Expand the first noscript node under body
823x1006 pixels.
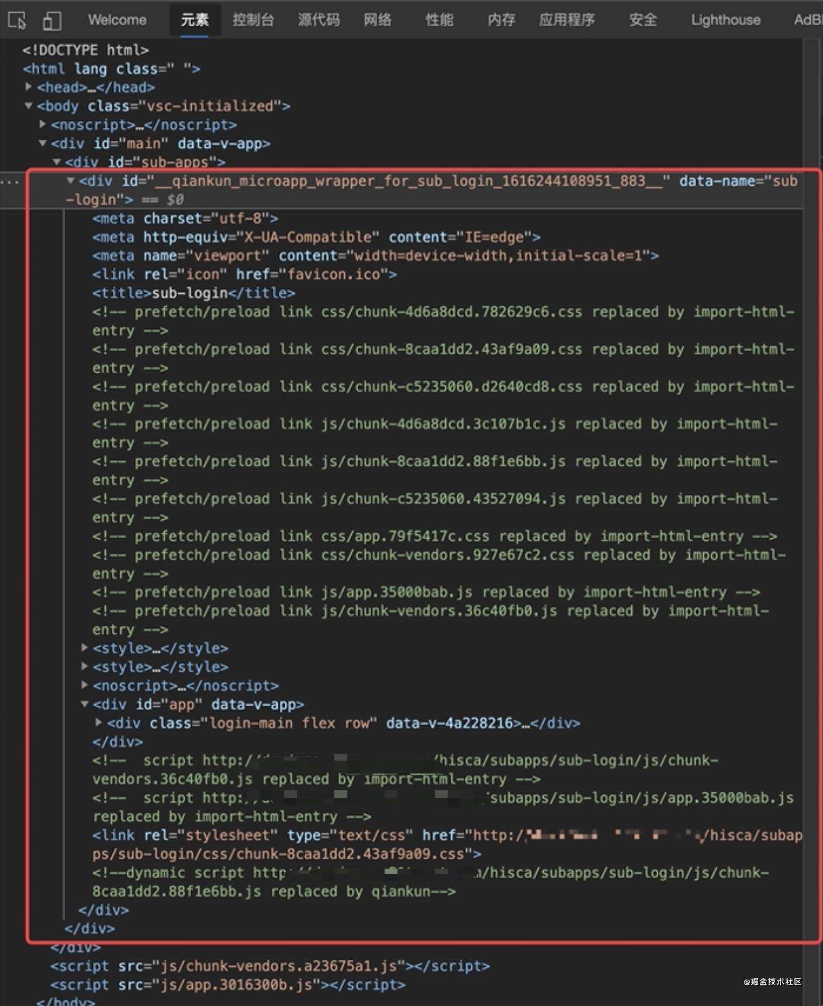coord(43,124)
